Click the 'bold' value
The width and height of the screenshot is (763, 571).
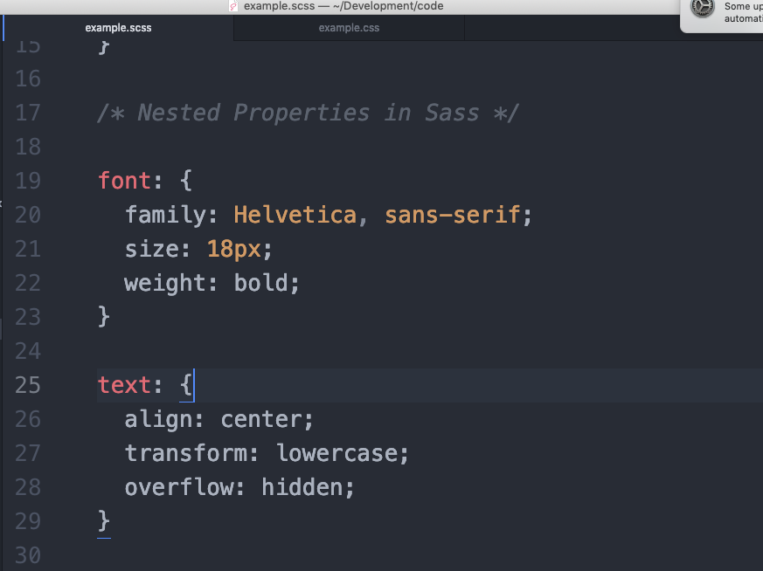click(260, 283)
